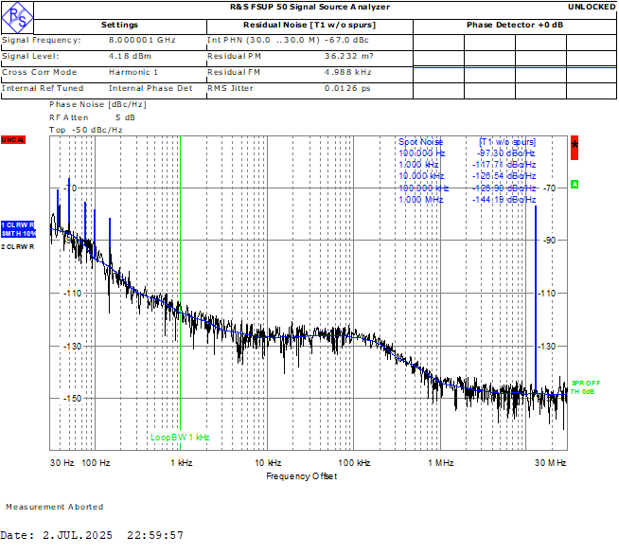Select the Phase Detector +0 dB header
Viewport: 619px width, 555px height.
[x=515, y=25]
